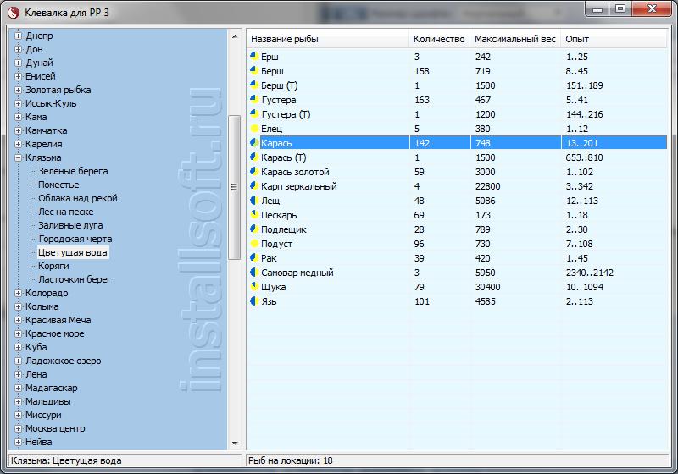
Task: Select the Коряги location
Action: click(53, 266)
